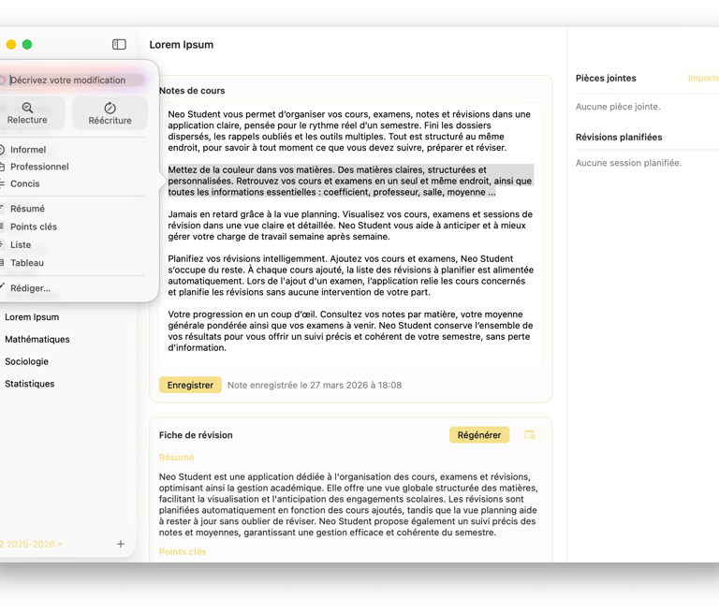The image size is (719, 614).
Task: Choose the Tableau format option
Action: tap(27, 263)
